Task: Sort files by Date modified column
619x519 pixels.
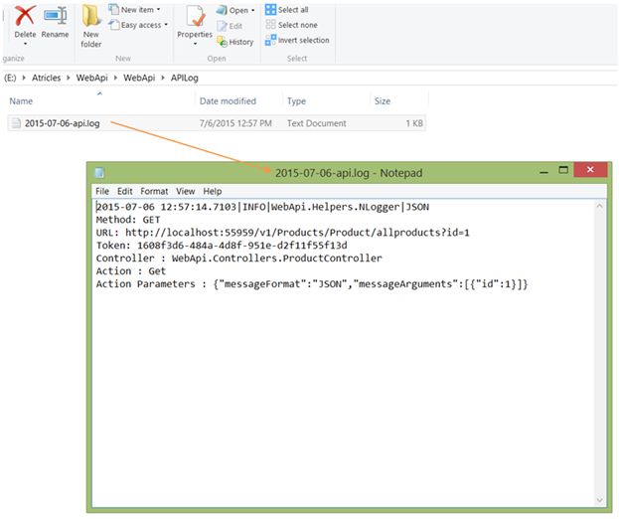Action: pos(228,101)
